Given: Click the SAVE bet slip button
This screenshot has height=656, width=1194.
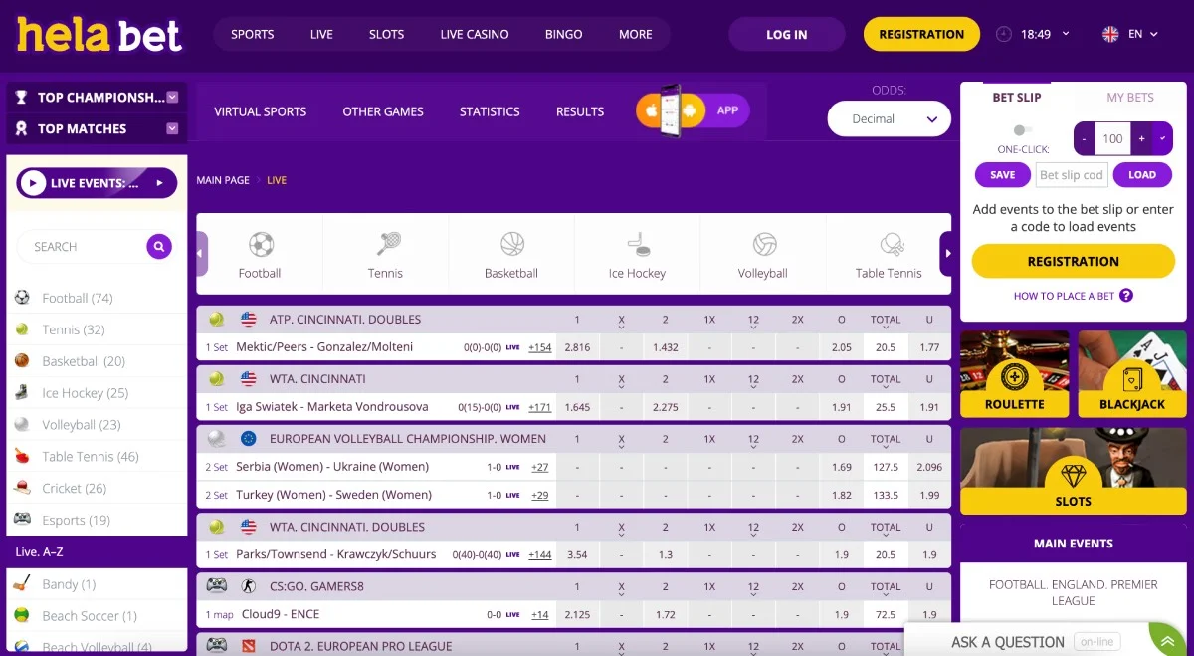Looking at the screenshot, I should (1003, 175).
